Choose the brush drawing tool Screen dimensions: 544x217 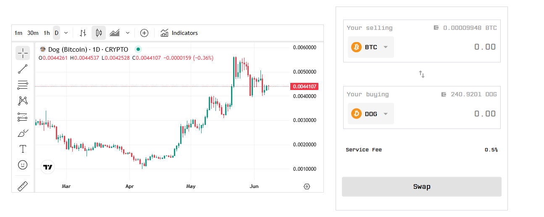coord(23,133)
